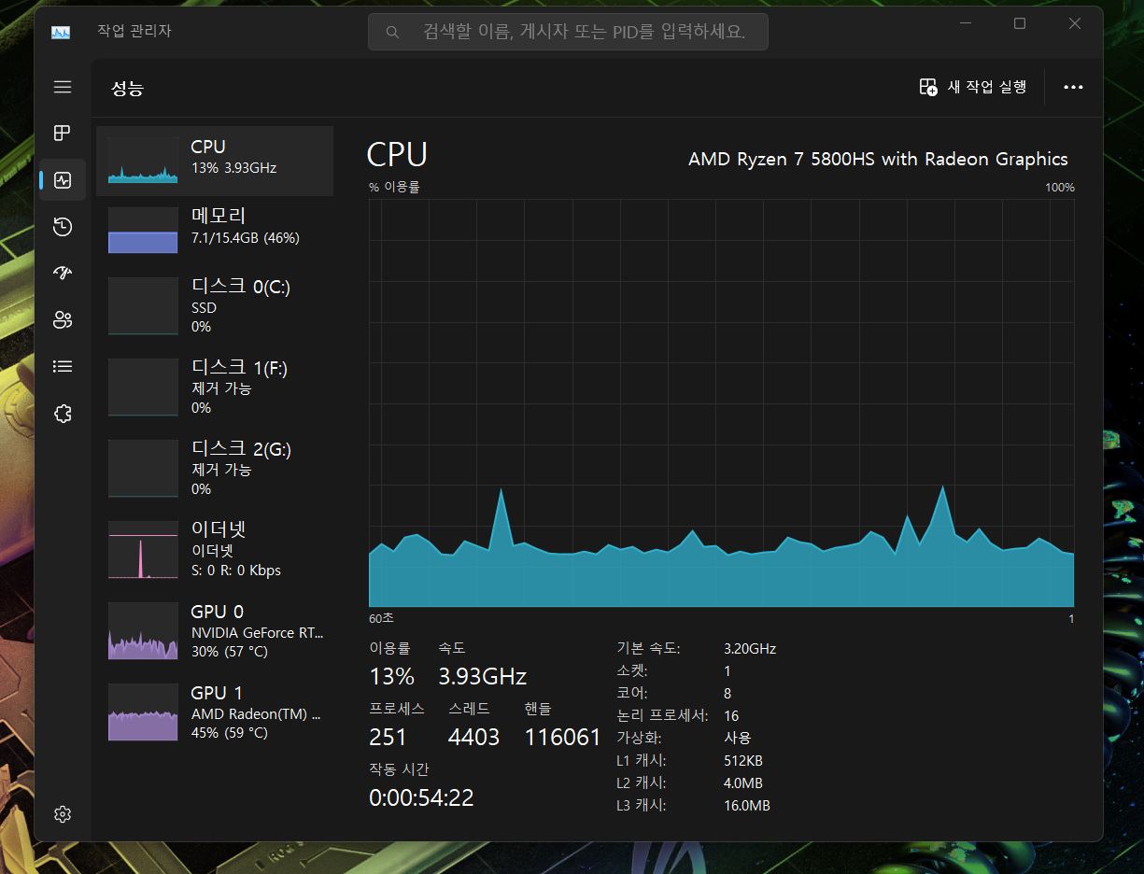Open the hamburger navigation menu
Image resolution: width=1144 pixels, height=874 pixels.
63,87
